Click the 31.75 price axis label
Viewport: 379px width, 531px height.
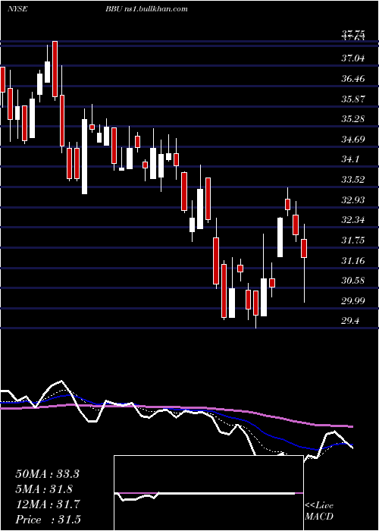click(x=353, y=240)
